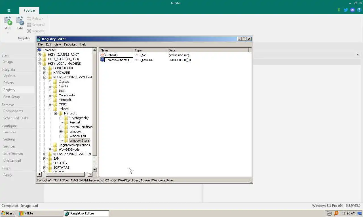Click the green update arrow icon in NTLite

(x=339, y=10)
